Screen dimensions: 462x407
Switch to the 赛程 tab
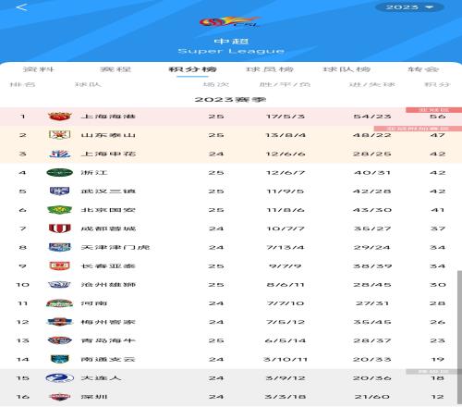[115, 69]
